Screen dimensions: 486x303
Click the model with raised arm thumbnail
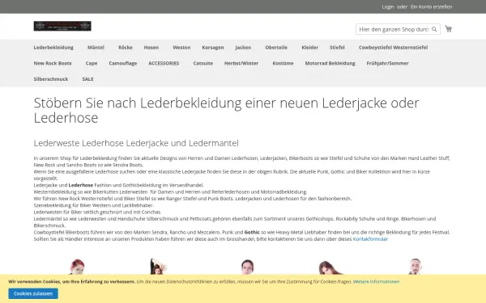tap(158, 267)
